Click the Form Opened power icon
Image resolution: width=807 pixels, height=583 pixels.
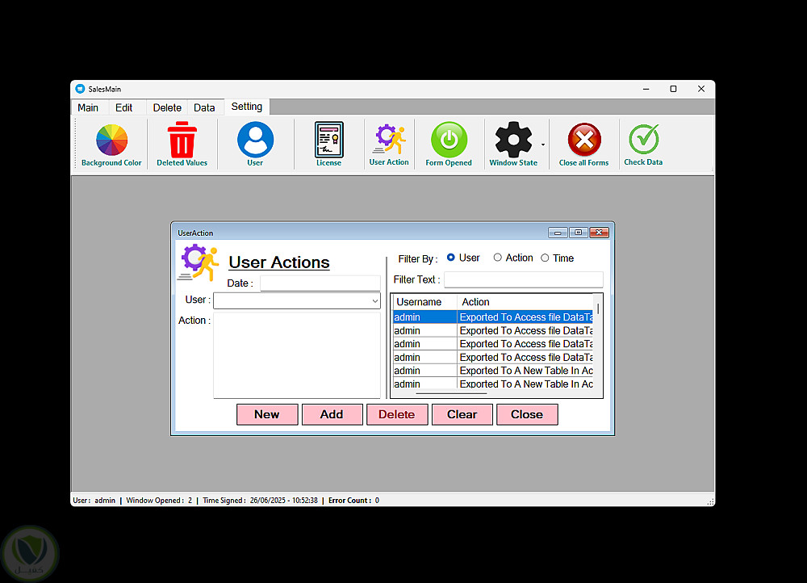(x=449, y=145)
